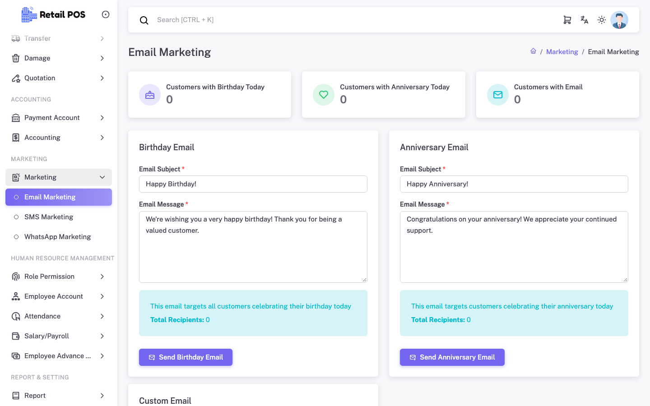Image resolution: width=650 pixels, height=406 pixels.
Task: Click the Employee Account people icon
Action: [16, 296]
